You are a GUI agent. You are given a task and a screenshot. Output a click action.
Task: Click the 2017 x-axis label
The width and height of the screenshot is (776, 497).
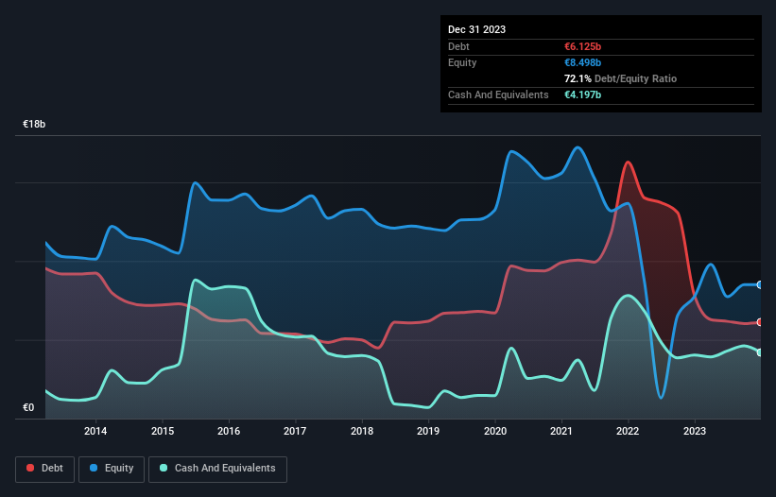(x=295, y=431)
